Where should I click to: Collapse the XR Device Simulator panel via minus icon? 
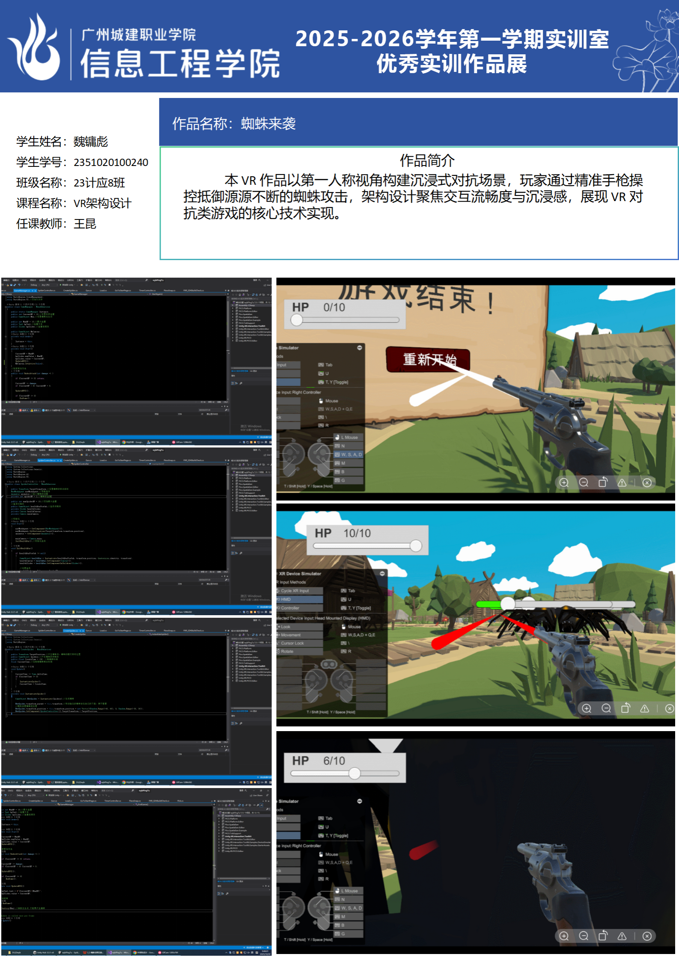pyautogui.click(x=382, y=573)
